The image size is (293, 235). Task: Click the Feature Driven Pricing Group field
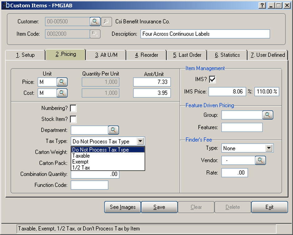point(242,115)
